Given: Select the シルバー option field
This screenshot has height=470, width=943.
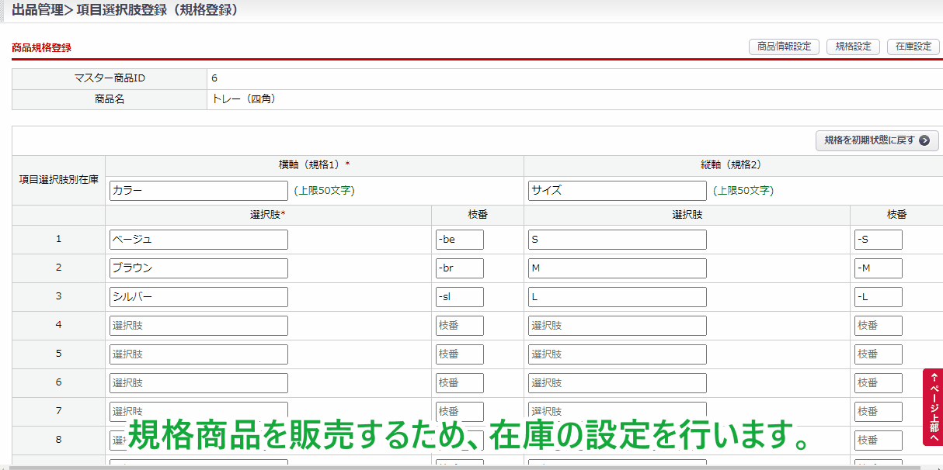Looking at the screenshot, I should pos(198,297).
